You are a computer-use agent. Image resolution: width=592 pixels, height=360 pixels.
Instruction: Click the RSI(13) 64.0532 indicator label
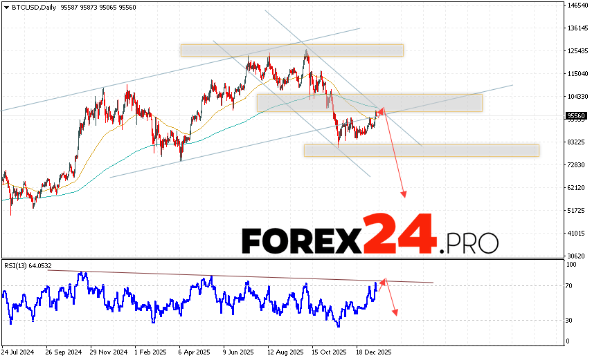click(29, 263)
